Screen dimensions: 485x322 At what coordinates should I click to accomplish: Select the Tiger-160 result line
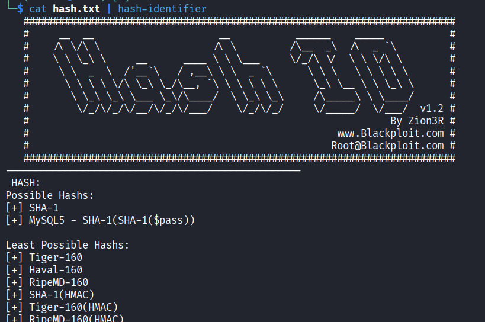[55, 257]
